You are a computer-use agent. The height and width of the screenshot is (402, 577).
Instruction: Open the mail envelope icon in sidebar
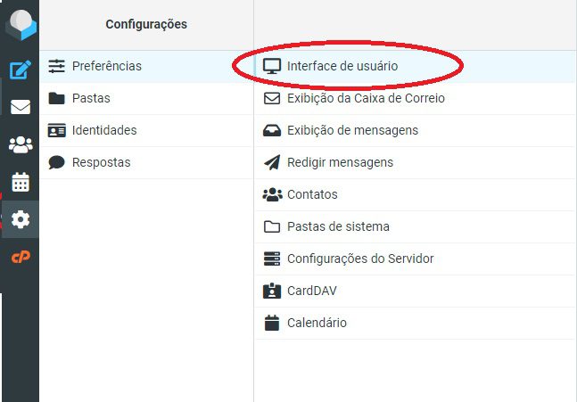pos(21,107)
